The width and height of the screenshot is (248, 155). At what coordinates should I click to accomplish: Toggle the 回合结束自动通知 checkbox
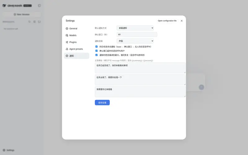click(96, 46)
